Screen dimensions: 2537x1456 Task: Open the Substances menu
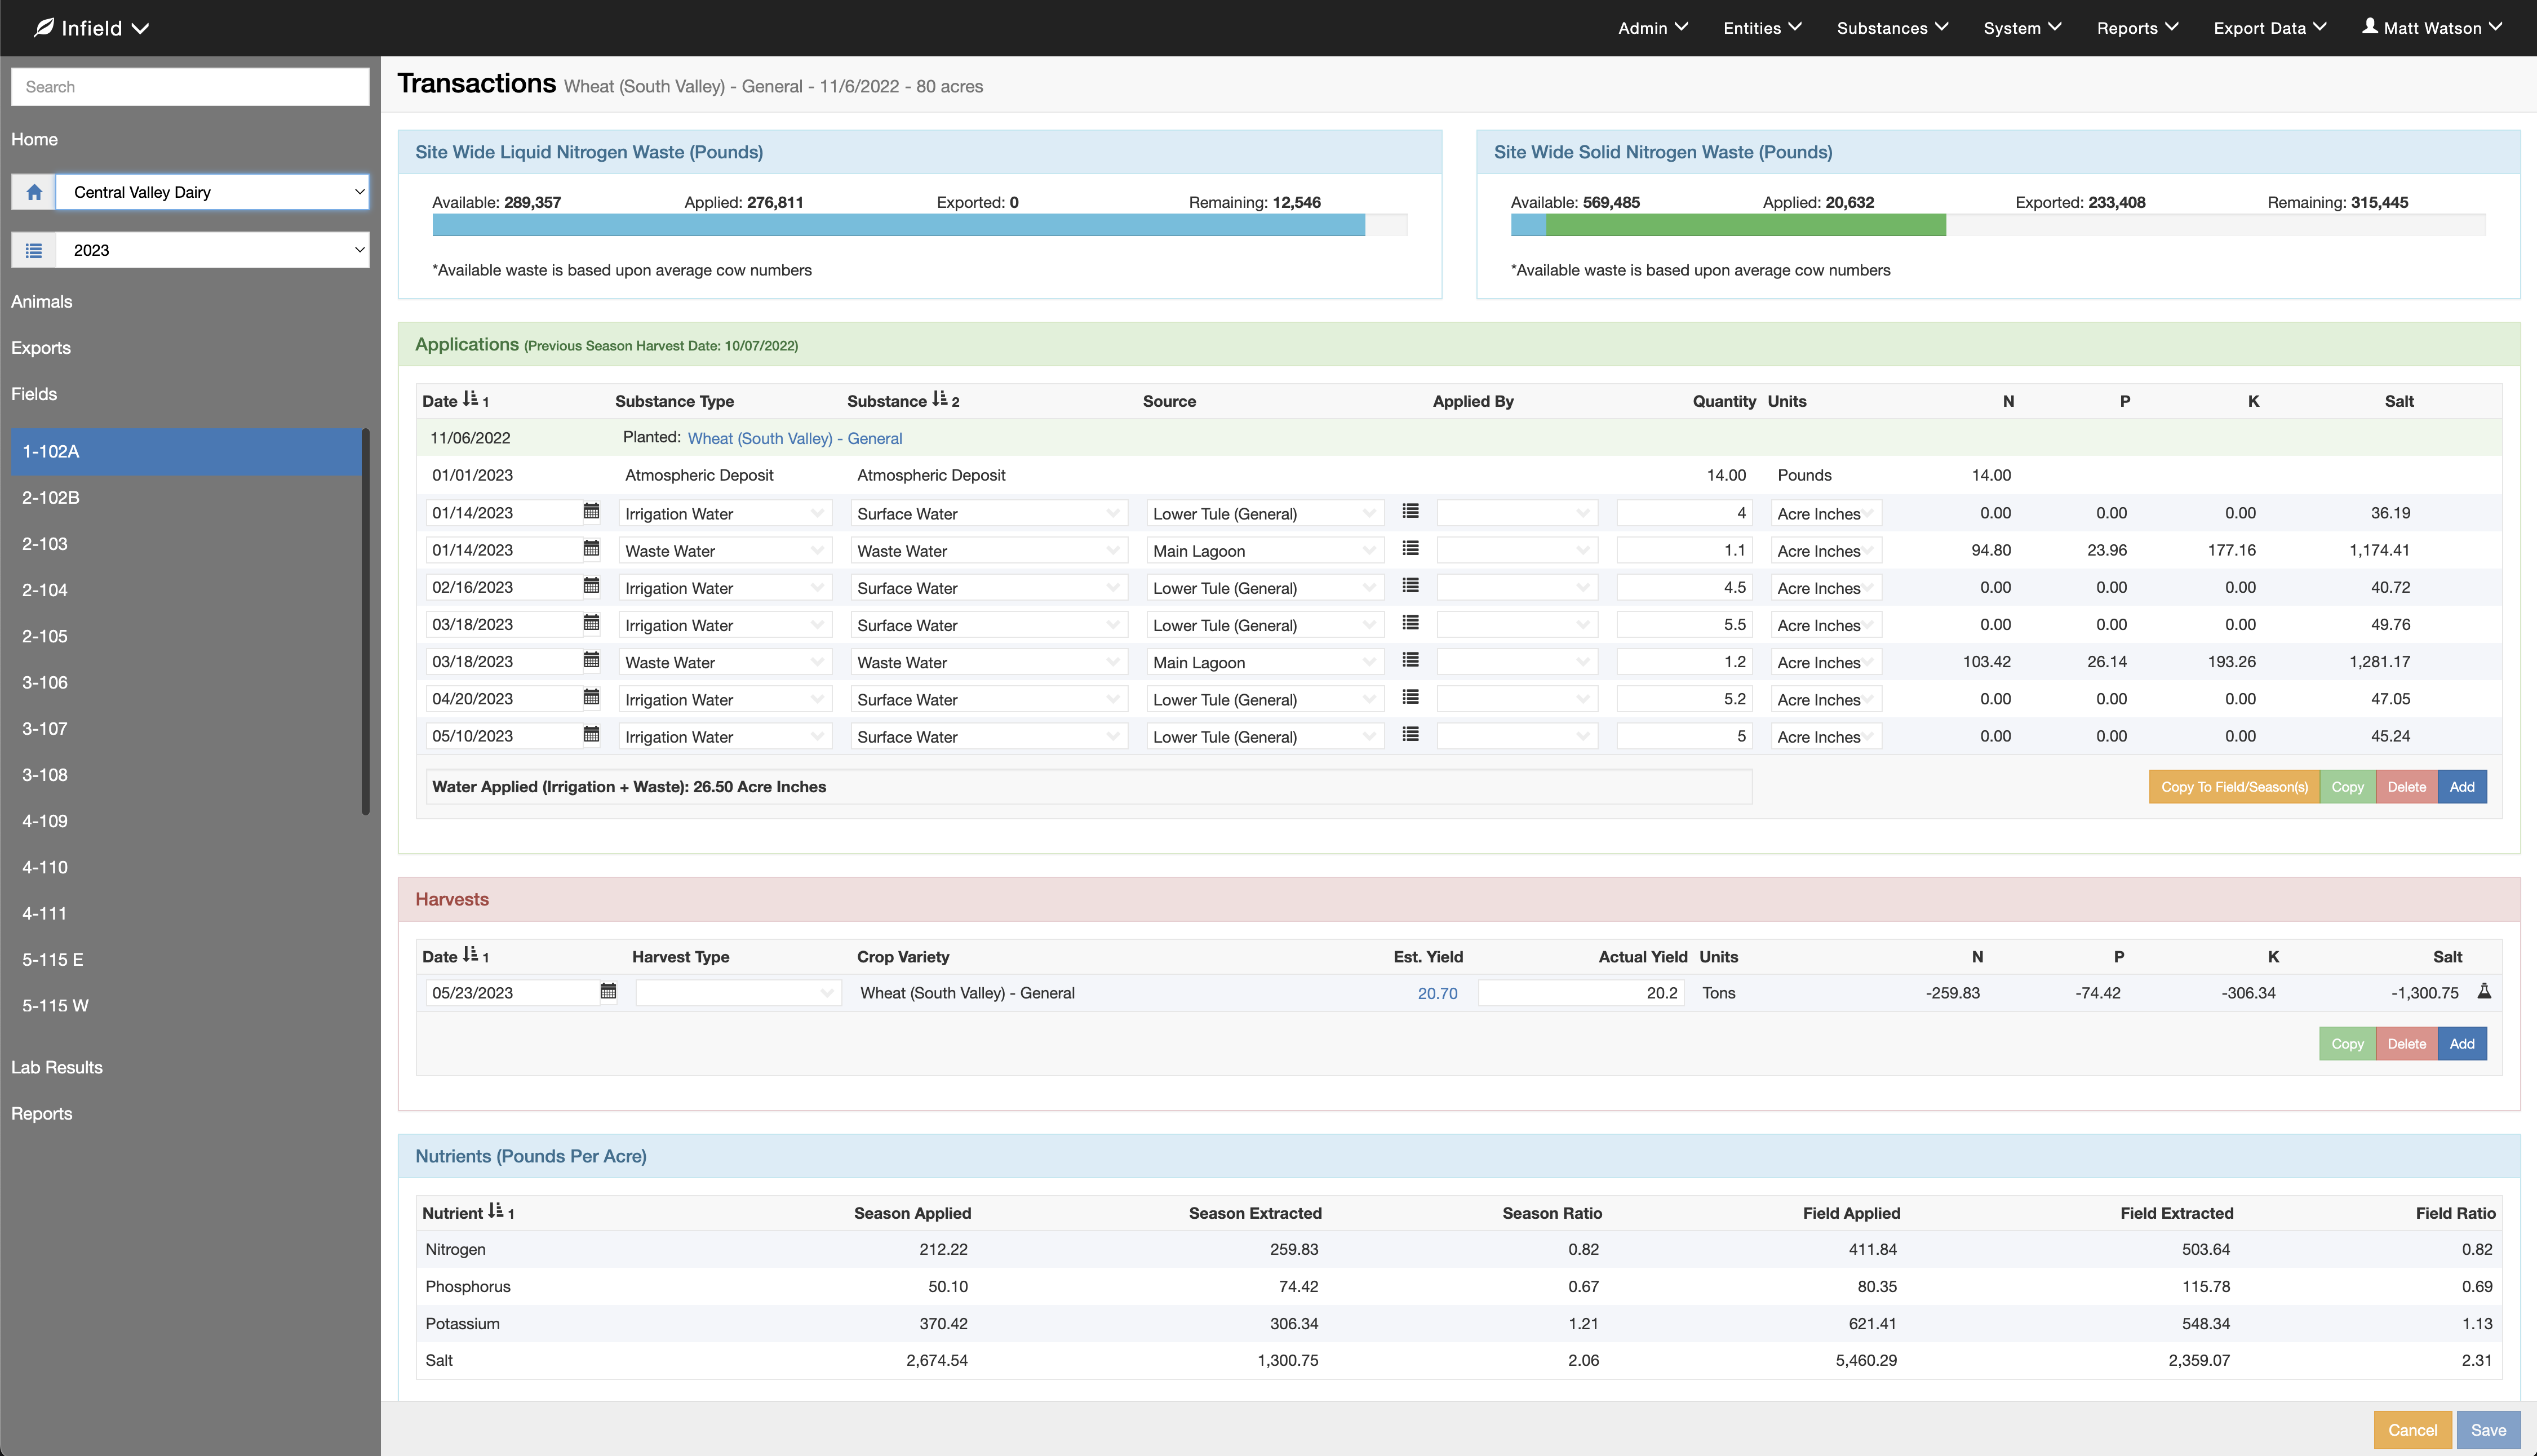[x=1891, y=27]
